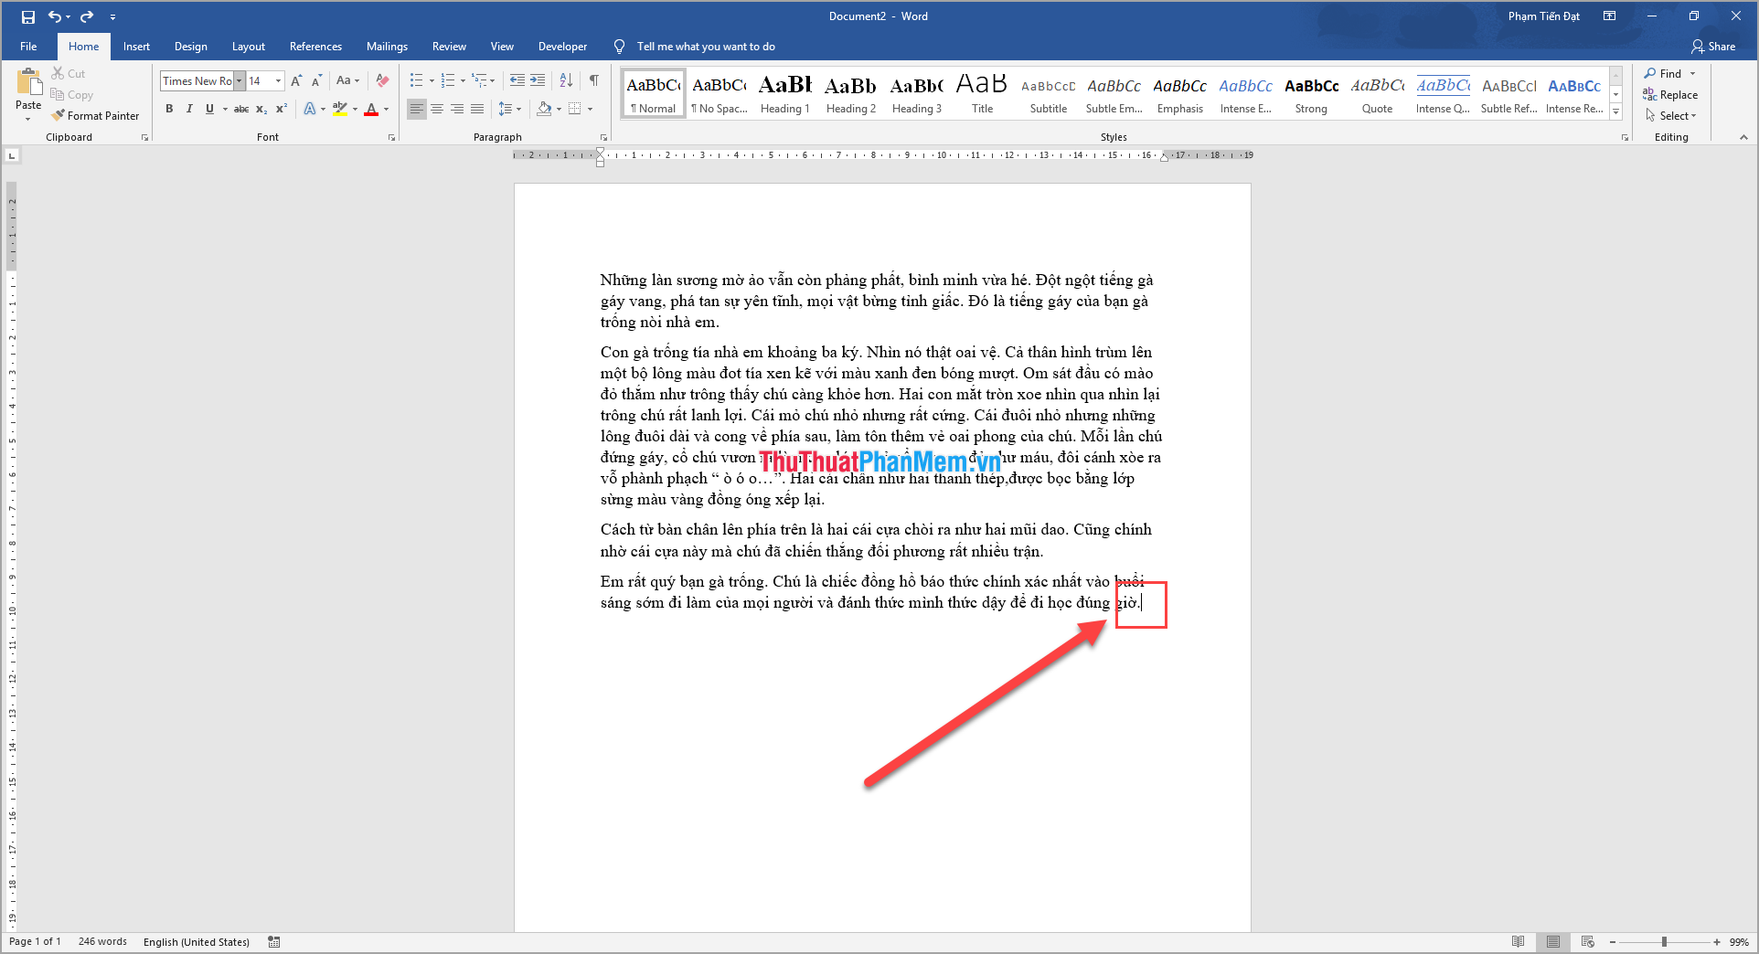Customize Quick Access Toolbar dropdown
The width and height of the screenshot is (1759, 954).
click(x=112, y=16)
